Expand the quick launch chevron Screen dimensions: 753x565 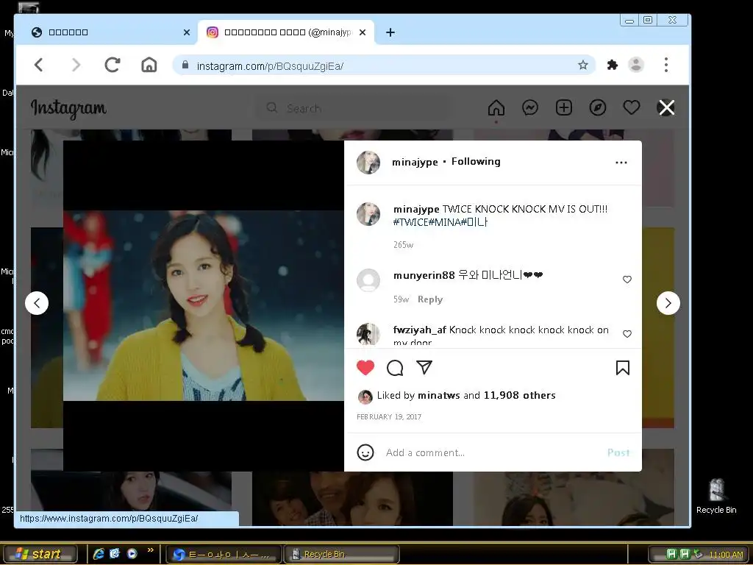(x=150, y=550)
